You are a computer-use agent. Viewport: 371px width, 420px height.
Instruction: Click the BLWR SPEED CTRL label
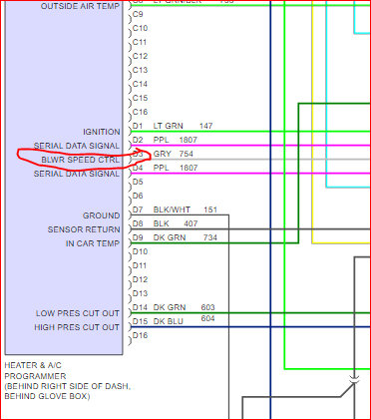[x=80, y=160]
